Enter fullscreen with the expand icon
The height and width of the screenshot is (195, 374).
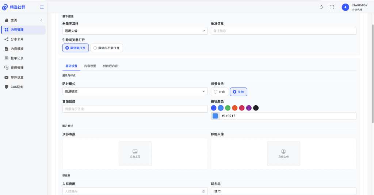(x=332, y=7)
